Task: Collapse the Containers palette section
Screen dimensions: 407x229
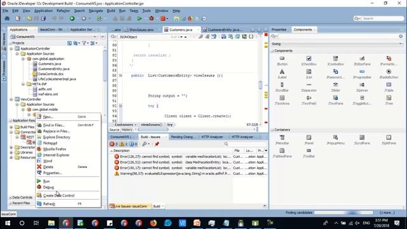Action: (272, 130)
